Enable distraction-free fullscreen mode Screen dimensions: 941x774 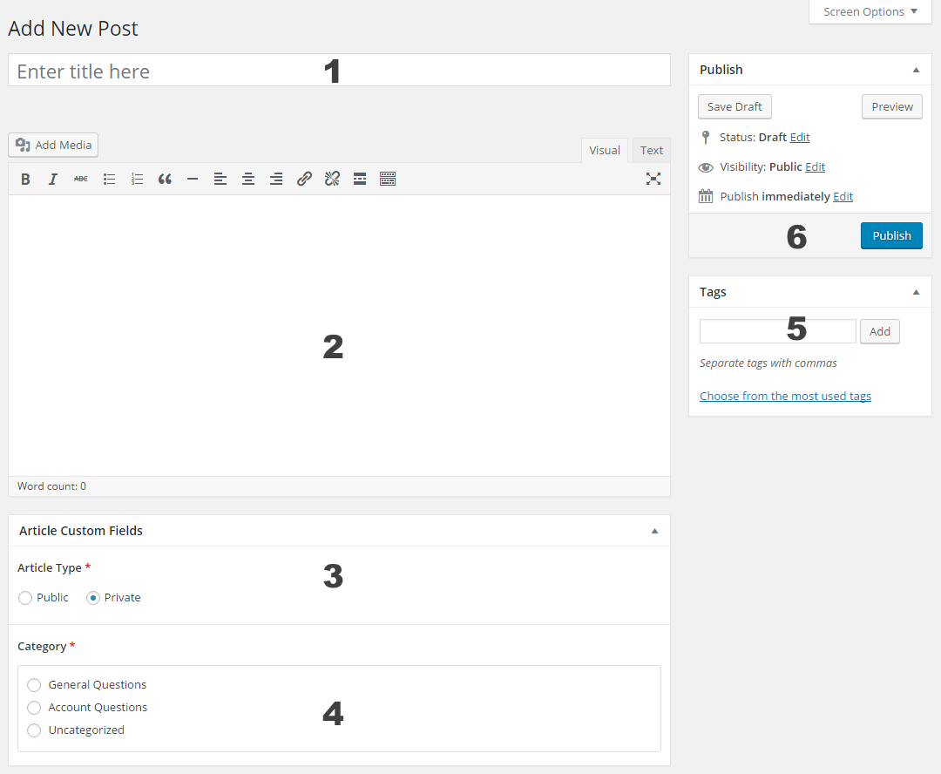click(x=653, y=179)
